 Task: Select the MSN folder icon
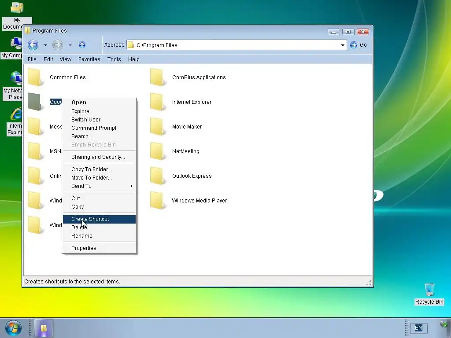coord(35,151)
